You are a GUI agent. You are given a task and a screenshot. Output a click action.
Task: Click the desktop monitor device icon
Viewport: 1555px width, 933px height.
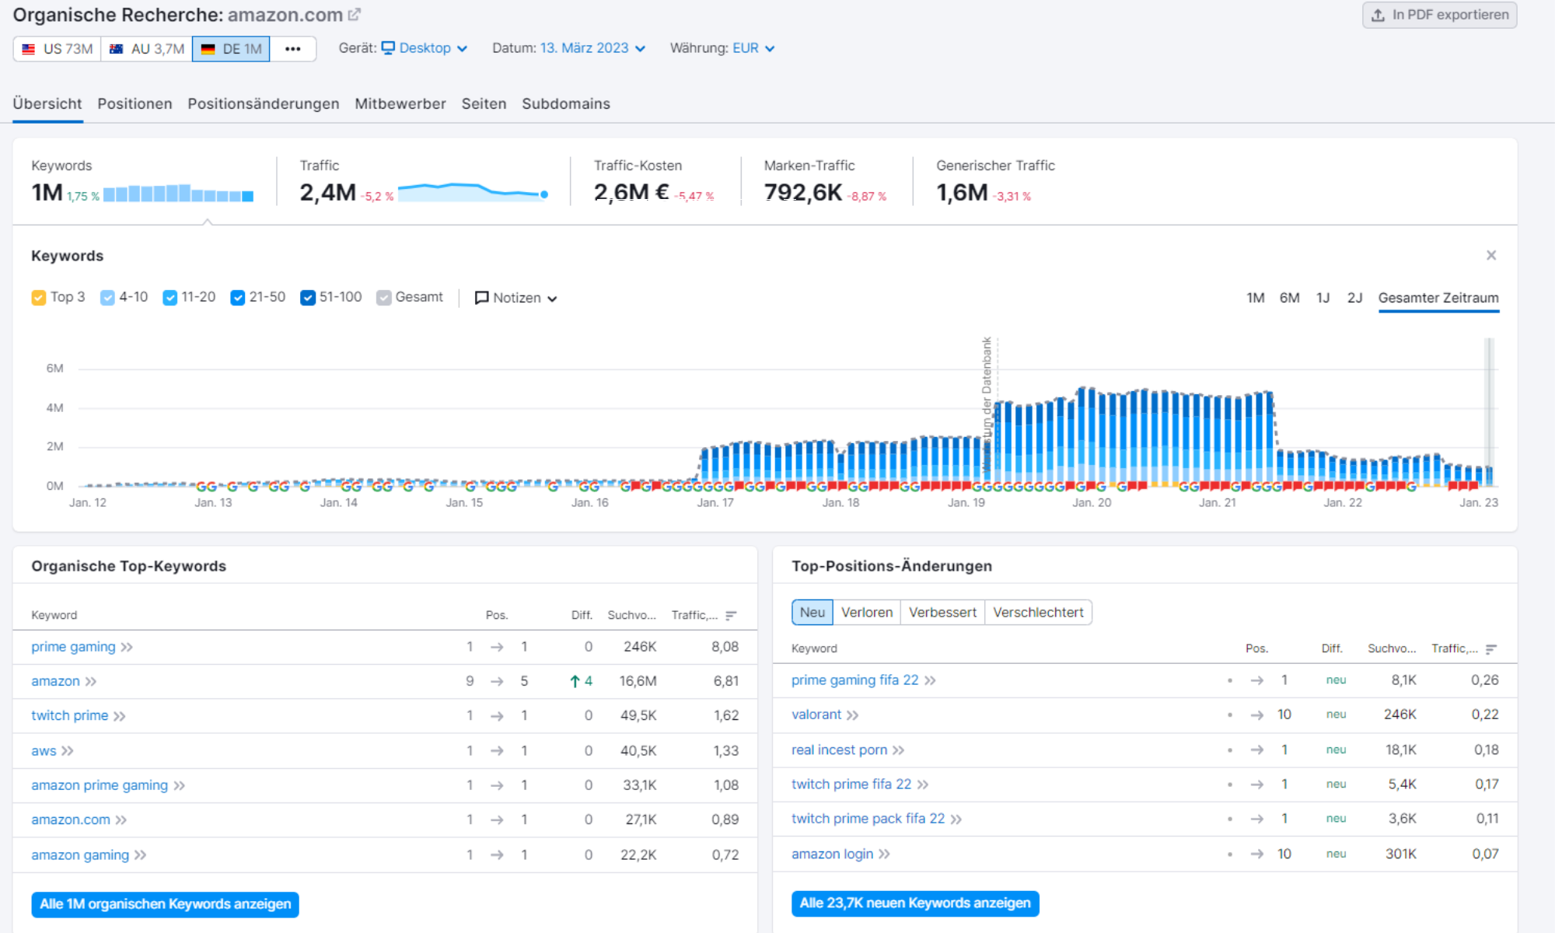pyautogui.click(x=388, y=48)
